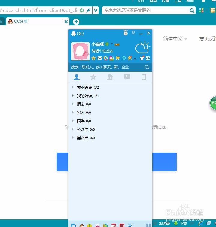Image resolution: width=216 pixels, height=227 pixels.
Task: Switch to the QZone star tab
Action: click(x=93, y=77)
